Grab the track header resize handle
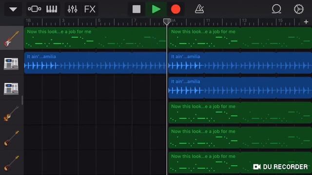Screen dimensions: 312x175 pyautogui.click(x=22, y=100)
